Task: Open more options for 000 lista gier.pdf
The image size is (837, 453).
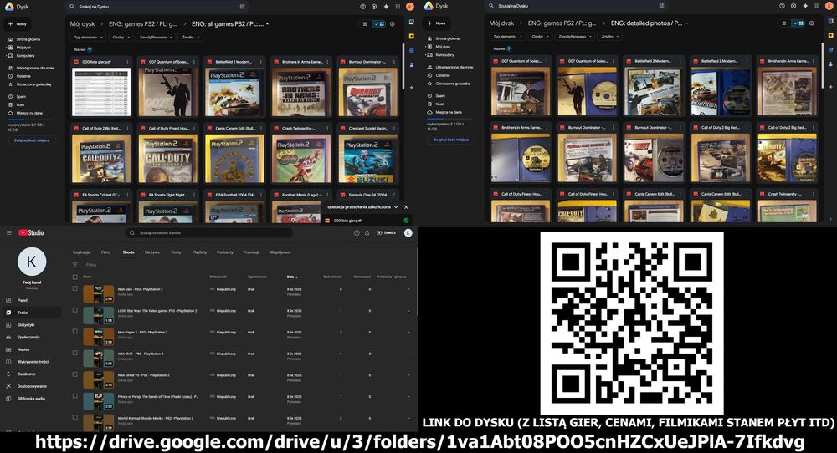Action: pos(127,62)
